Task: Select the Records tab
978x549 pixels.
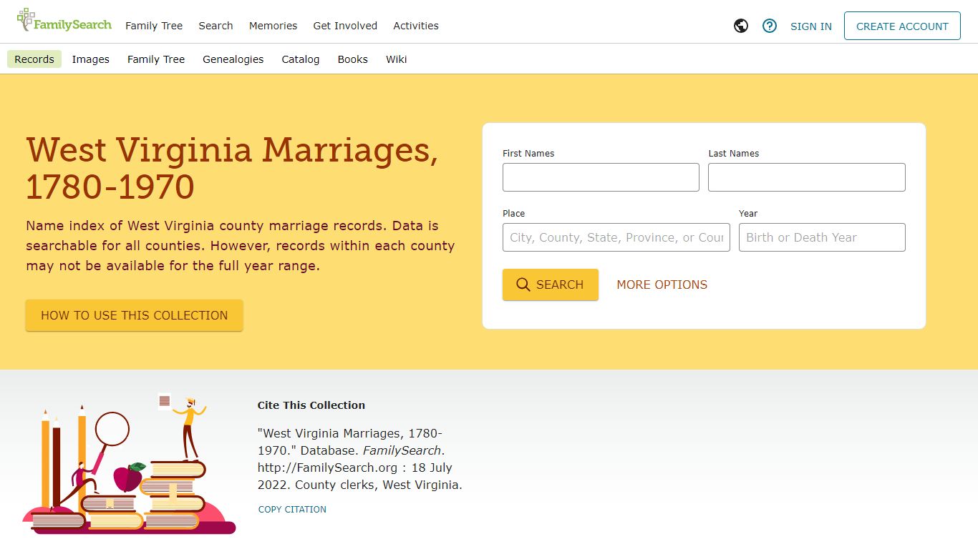Action: (x=34, y=59)
